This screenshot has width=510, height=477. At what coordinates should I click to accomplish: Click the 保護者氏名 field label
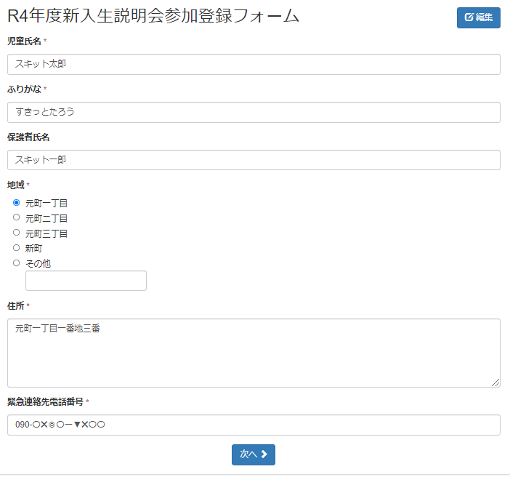click(x=28, y=137)
